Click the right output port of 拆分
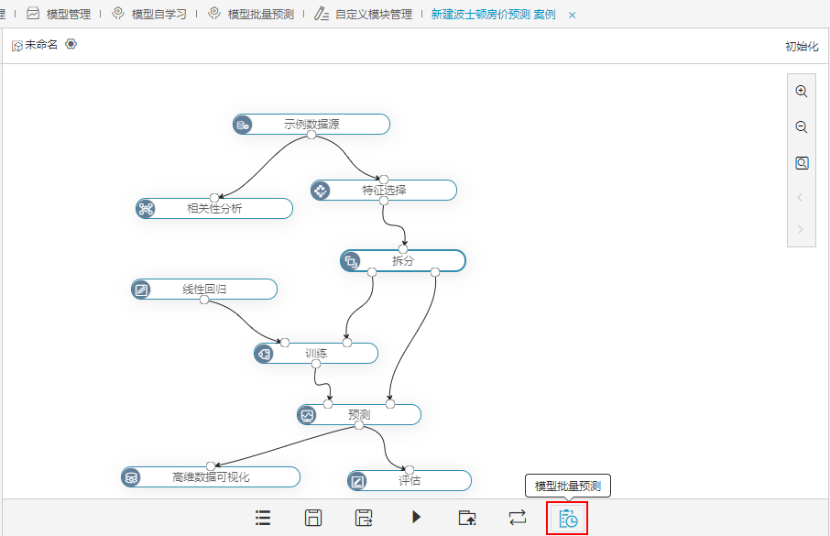The image size is (830, 536). [435, 272]
